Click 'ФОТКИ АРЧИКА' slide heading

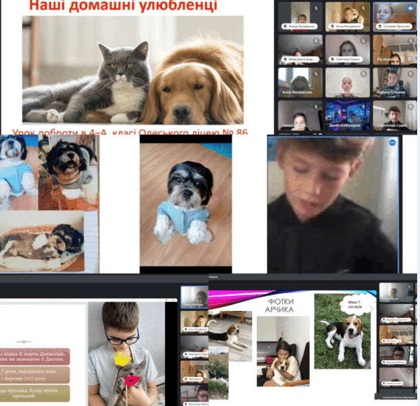click(x=280, y=306)
